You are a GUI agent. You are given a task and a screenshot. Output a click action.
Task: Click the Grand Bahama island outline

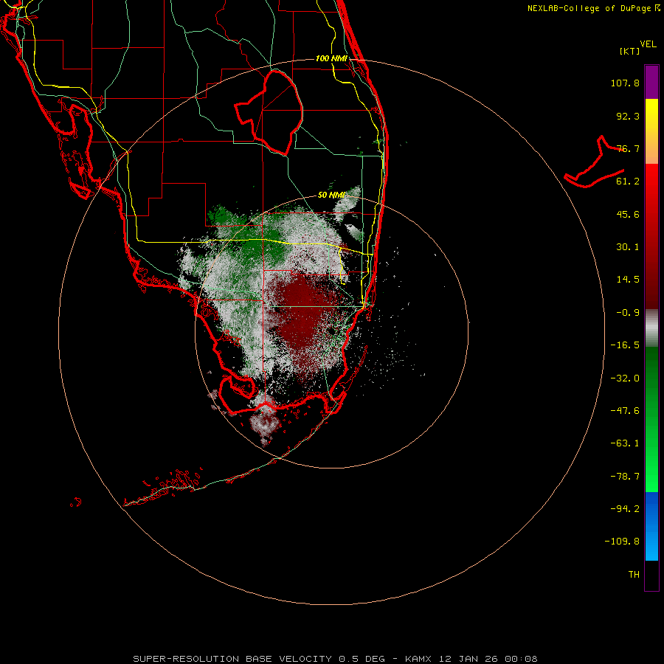click(595, 162)
